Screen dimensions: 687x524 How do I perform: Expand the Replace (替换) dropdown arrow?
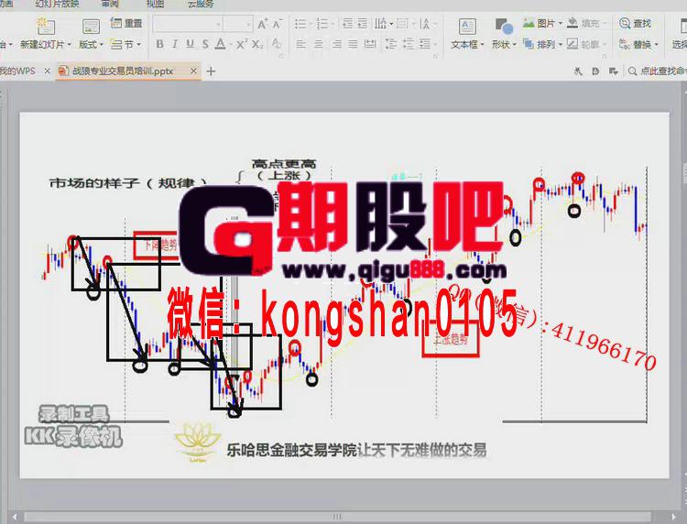point(657,45)
